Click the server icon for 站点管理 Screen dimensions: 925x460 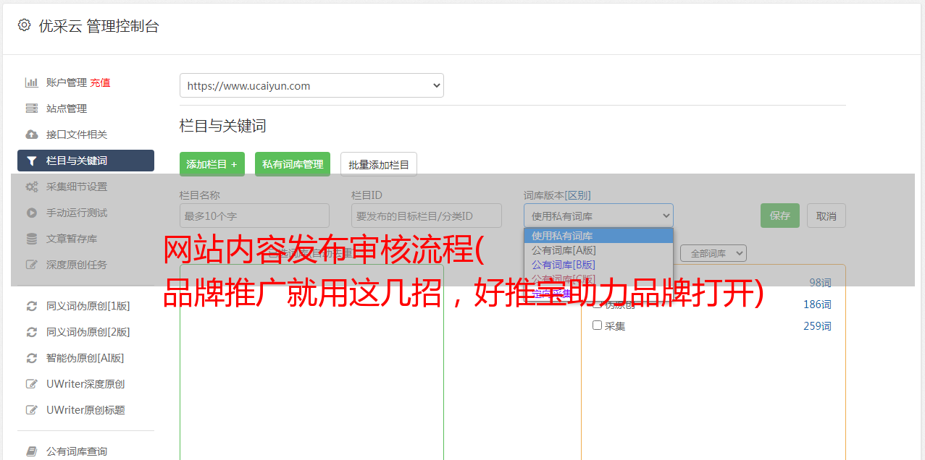32,108
